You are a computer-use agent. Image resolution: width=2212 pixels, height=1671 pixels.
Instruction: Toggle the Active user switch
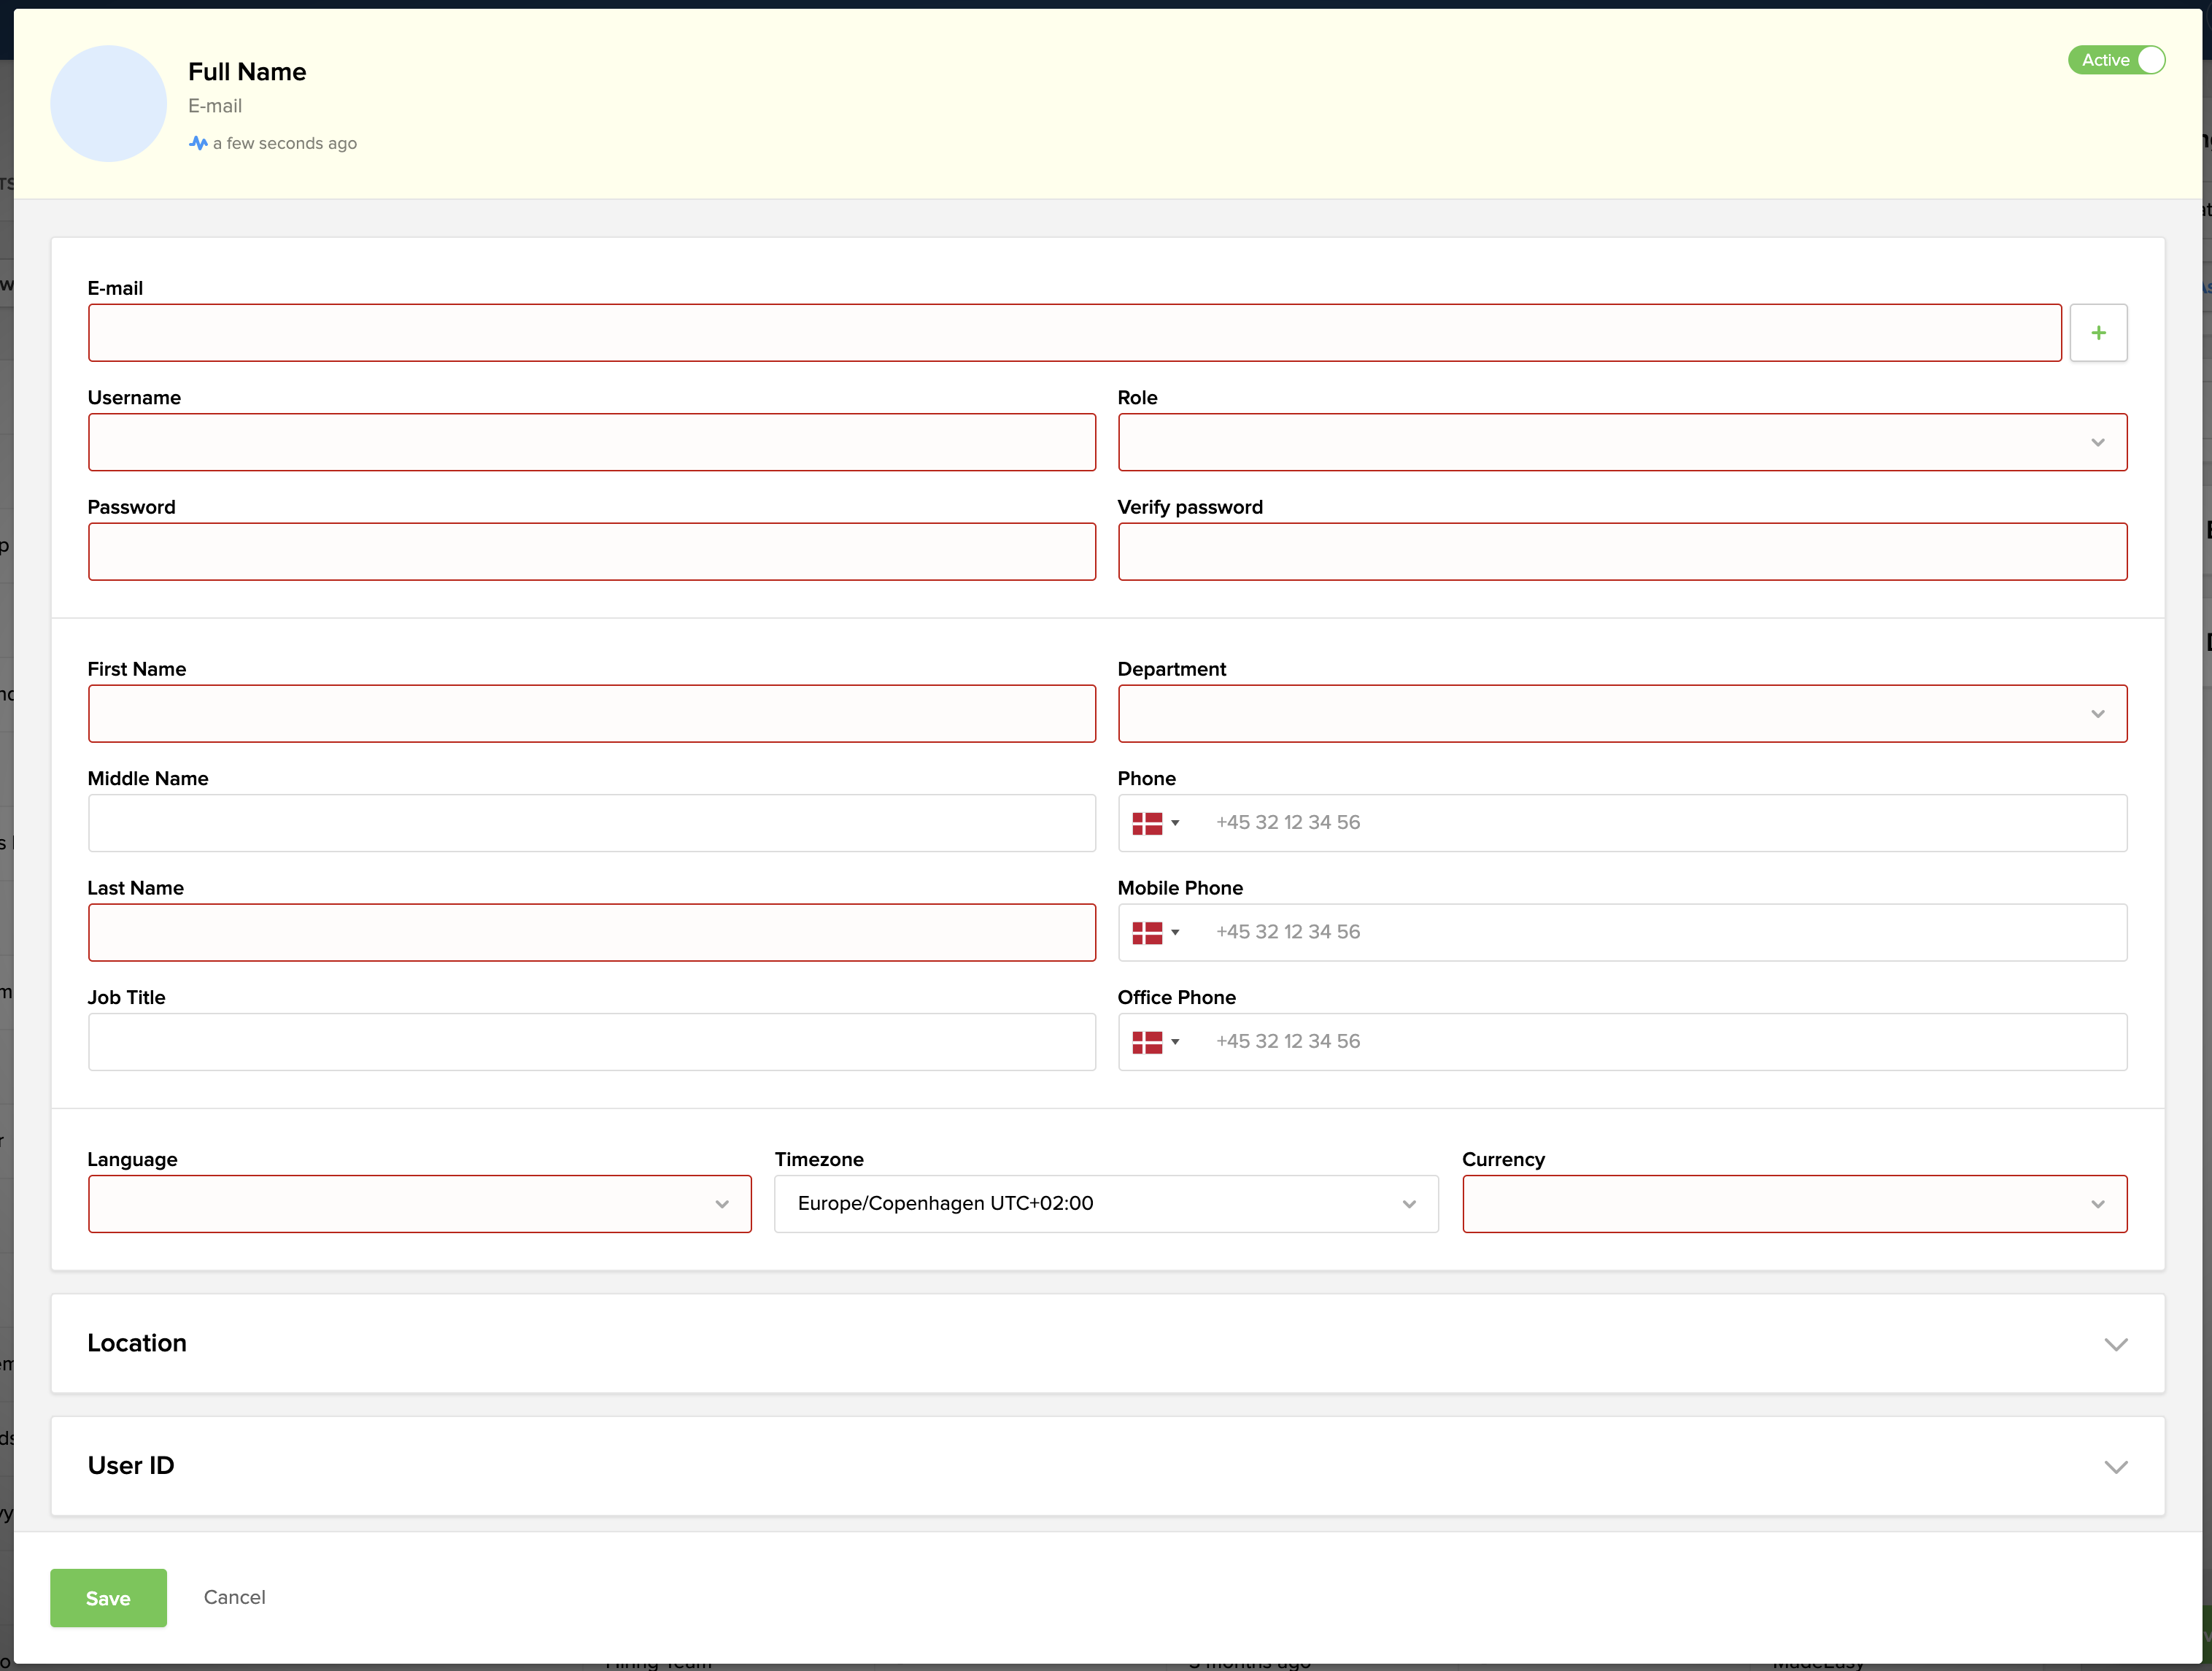2116,60
